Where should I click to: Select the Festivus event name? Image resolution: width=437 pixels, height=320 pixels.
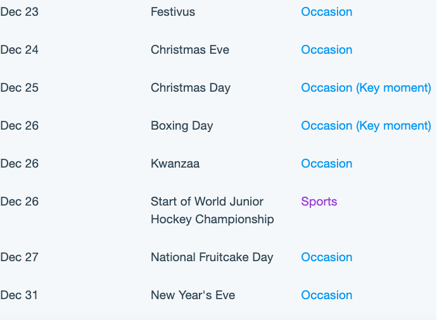click(173, 12)
